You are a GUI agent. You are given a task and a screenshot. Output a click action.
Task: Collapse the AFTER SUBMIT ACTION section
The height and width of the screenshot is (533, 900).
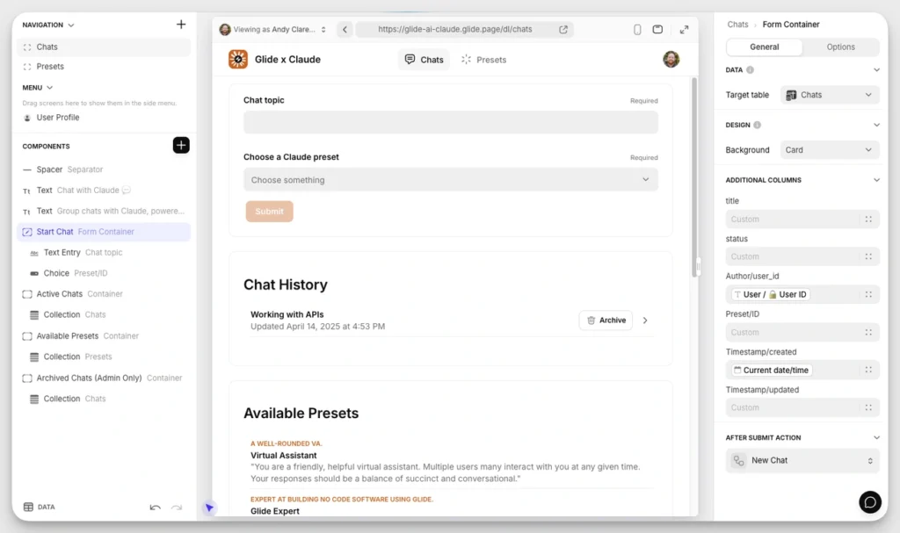pos(876,438)
